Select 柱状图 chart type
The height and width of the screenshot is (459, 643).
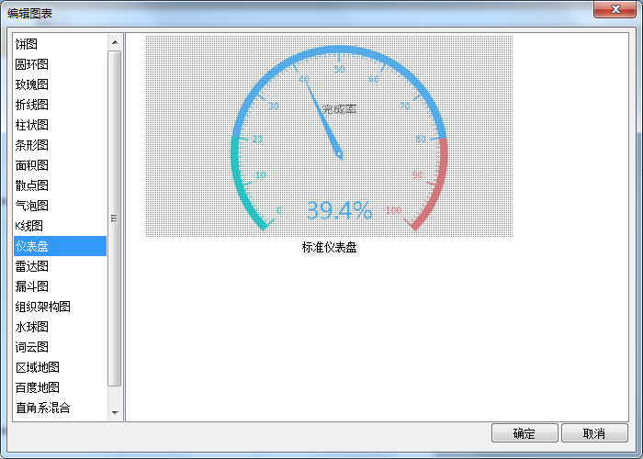[32, 125]
